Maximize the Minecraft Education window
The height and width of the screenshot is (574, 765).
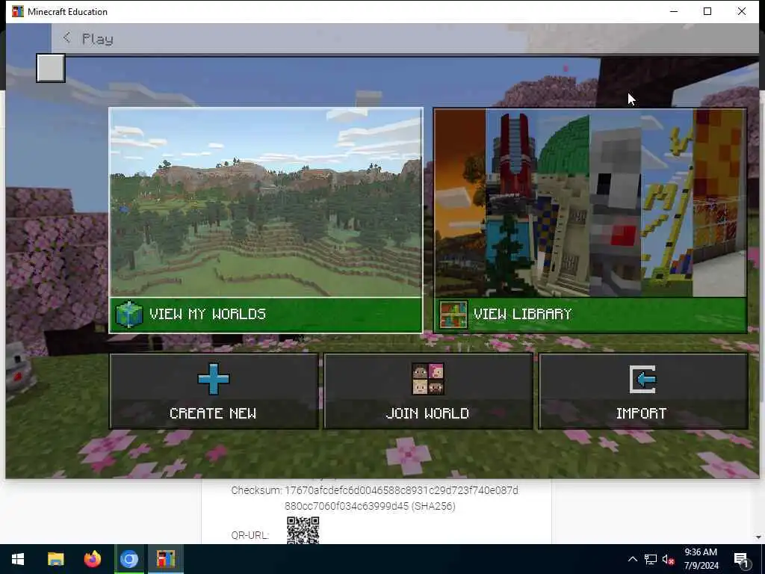707,11
